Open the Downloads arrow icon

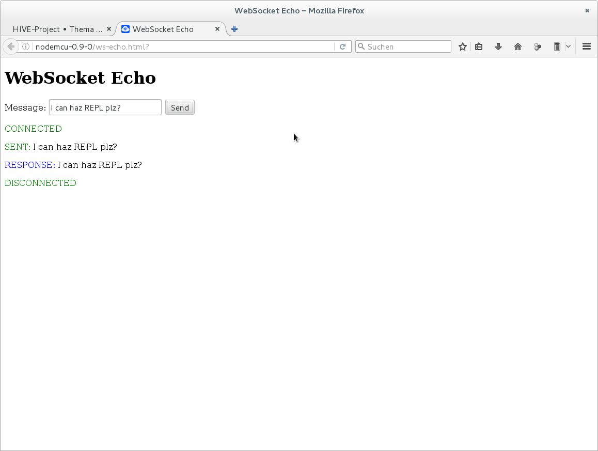[498, 46]
